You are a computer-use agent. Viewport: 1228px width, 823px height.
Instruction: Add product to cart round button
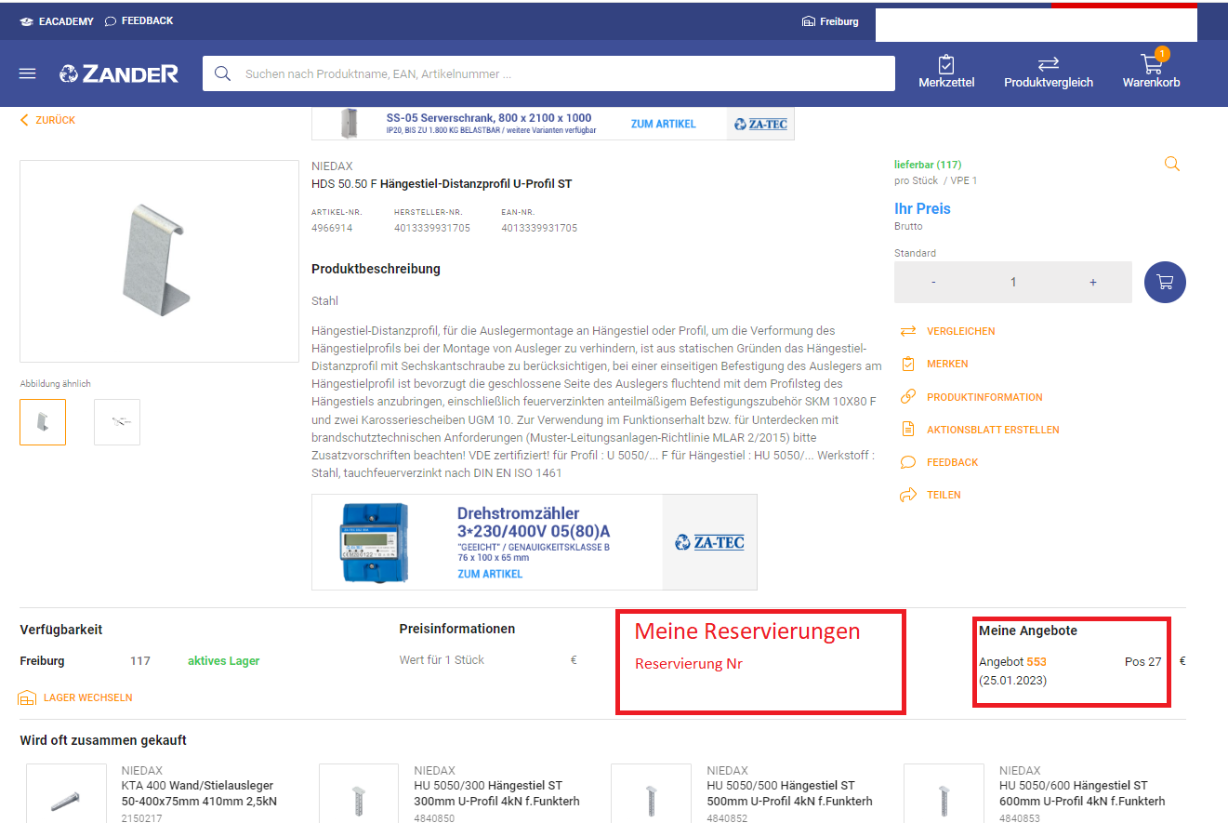(1165, 282)
